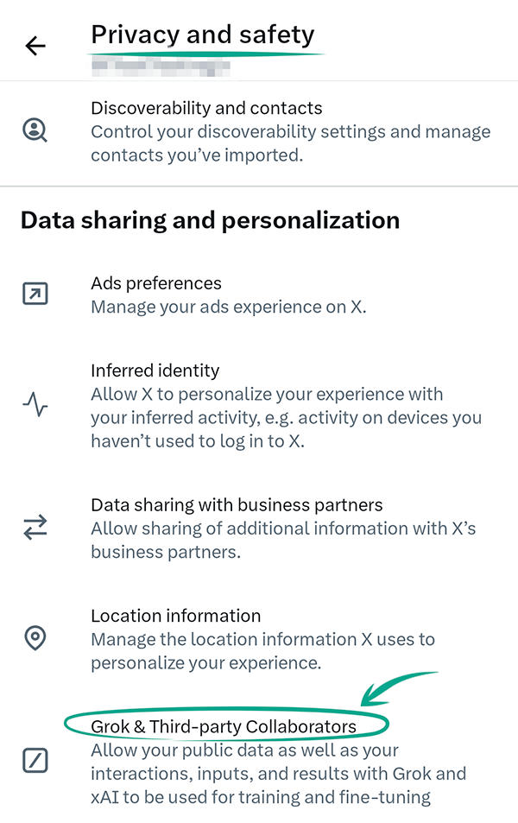
Task: Tap the back arrow
Action: [35, 46]
